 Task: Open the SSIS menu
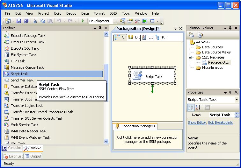113,13
